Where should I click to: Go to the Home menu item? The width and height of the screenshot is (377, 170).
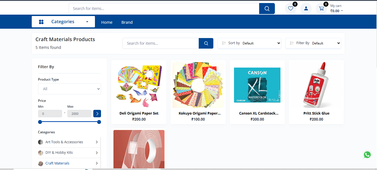point(107,22)
